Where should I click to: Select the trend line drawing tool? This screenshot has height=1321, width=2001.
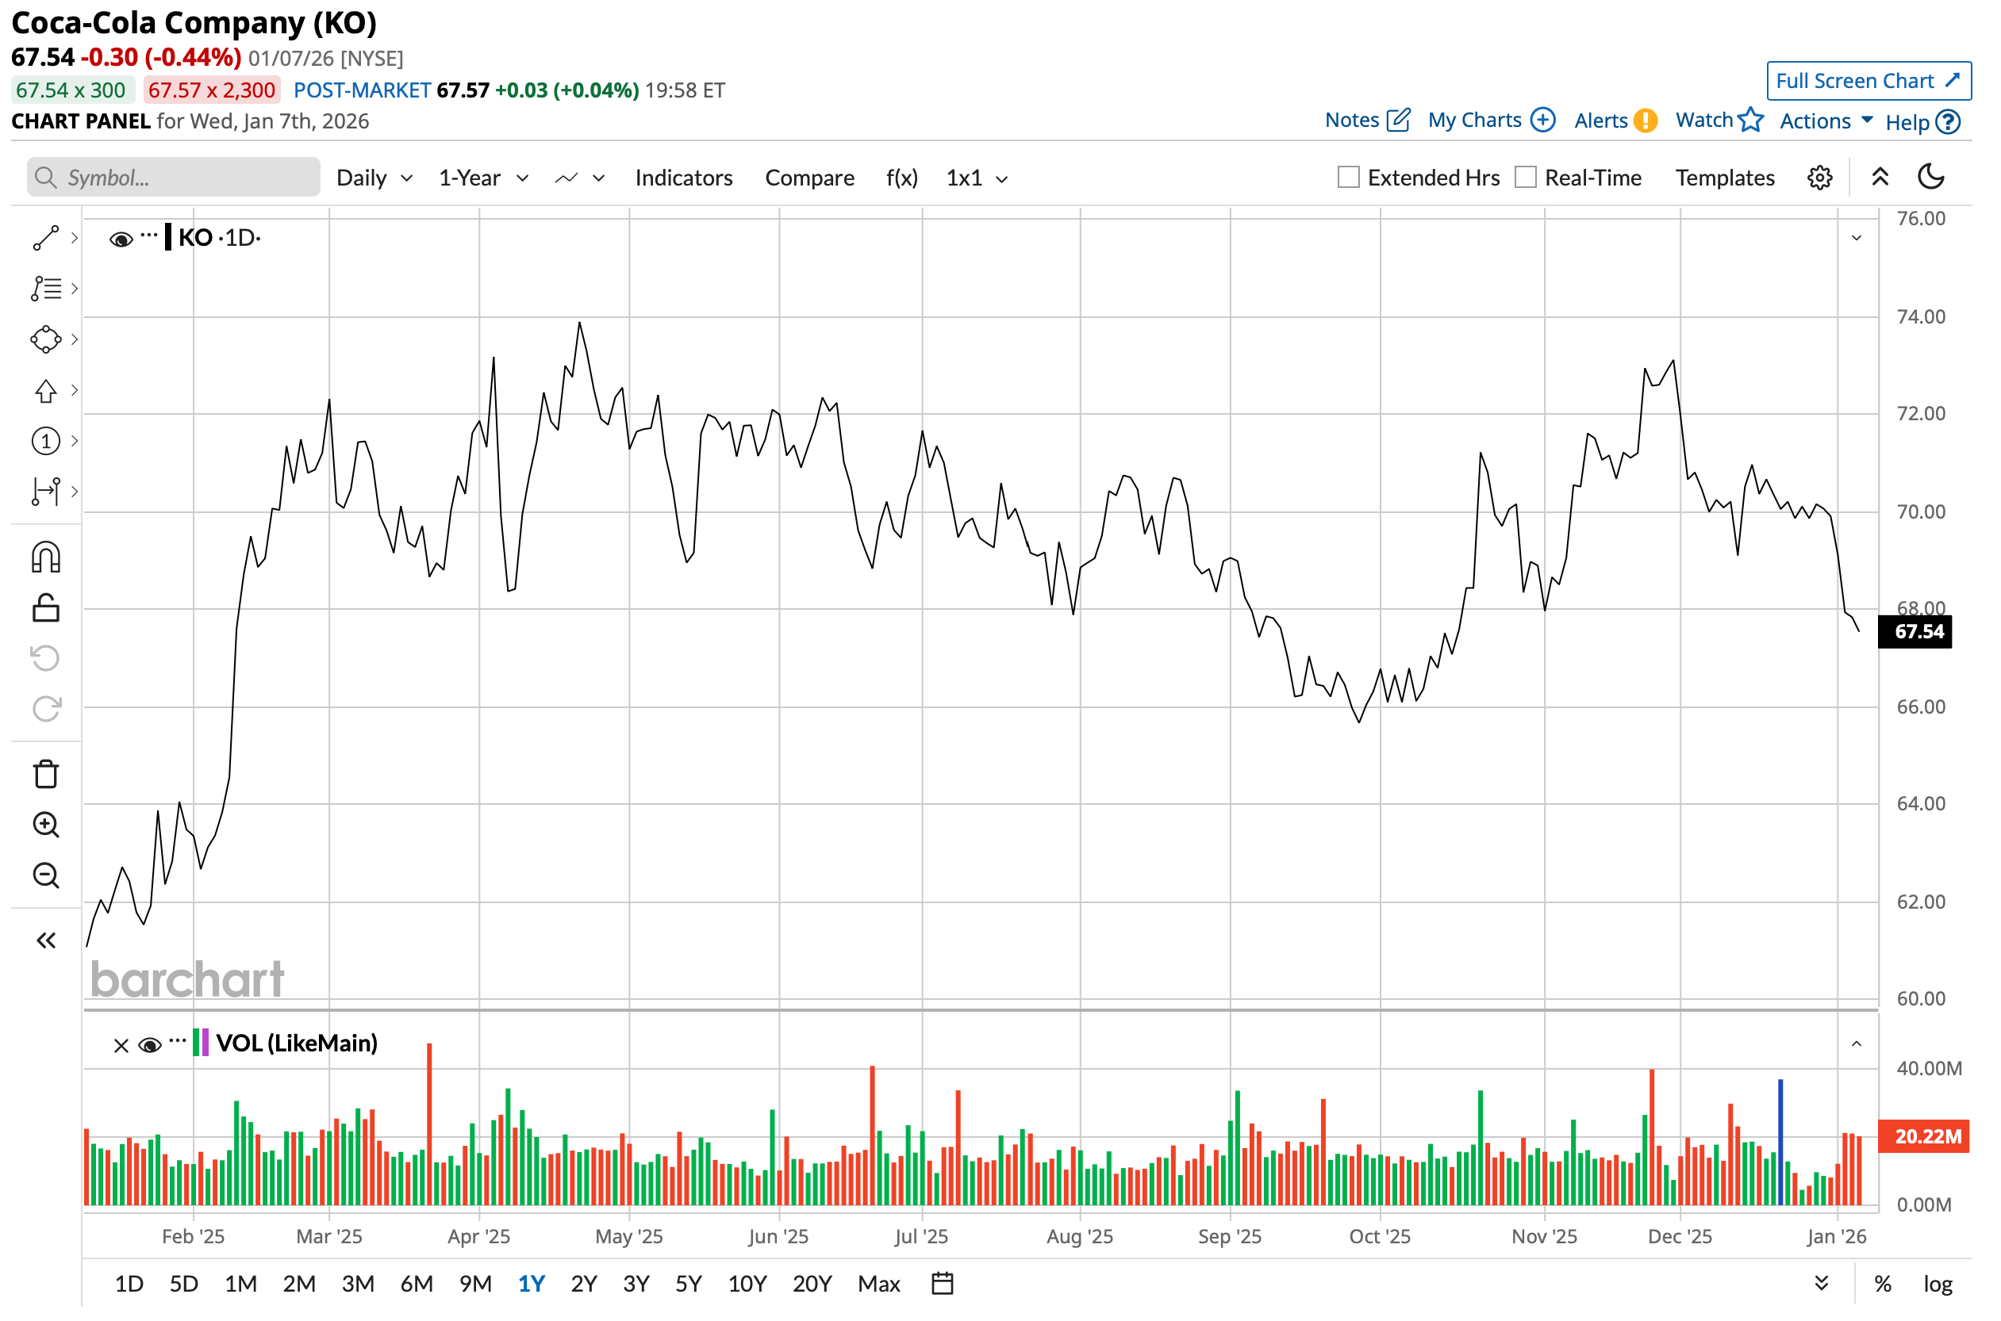45,239
